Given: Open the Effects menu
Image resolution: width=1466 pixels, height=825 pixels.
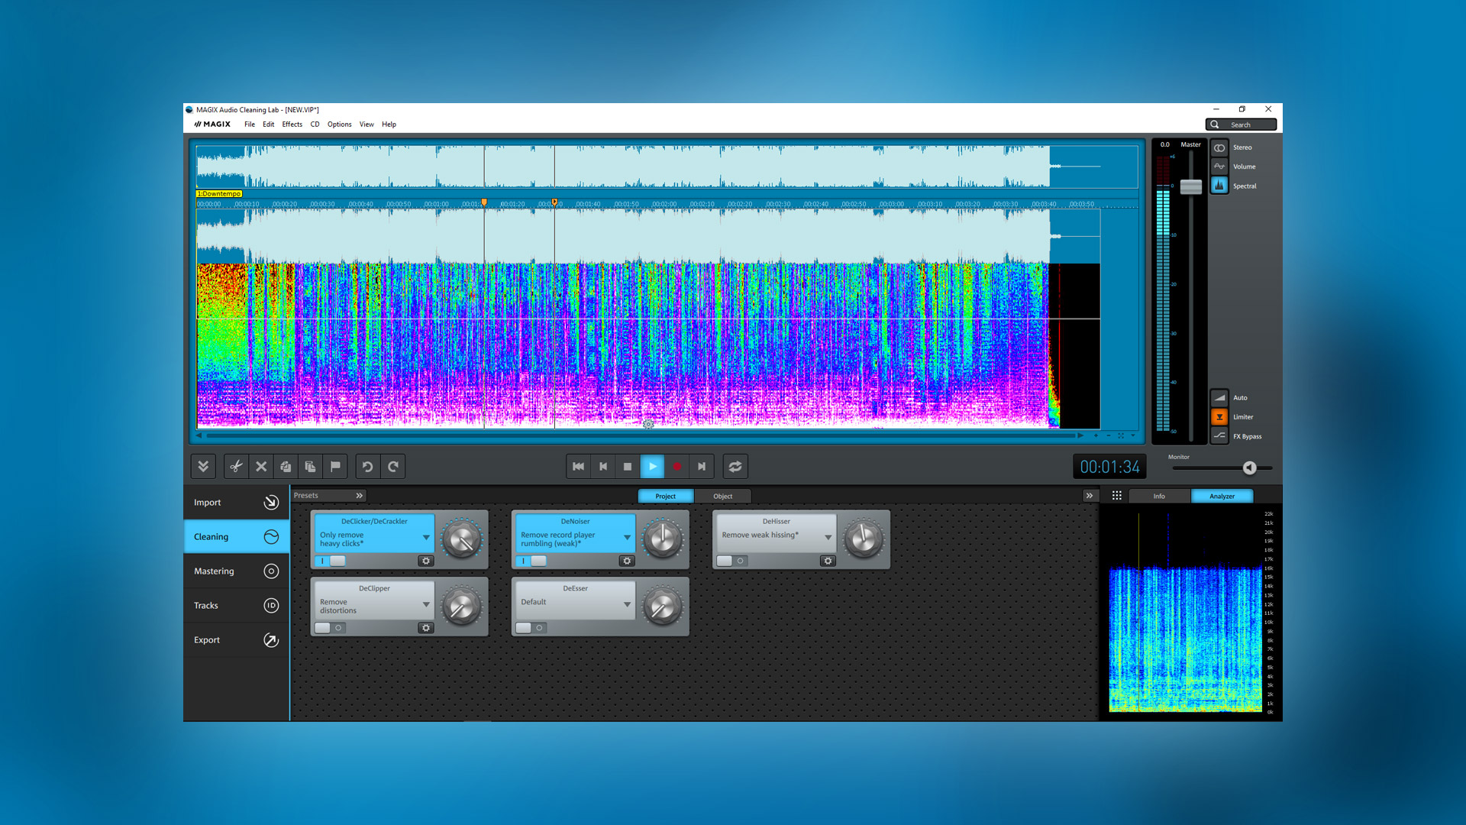Looking at the screenshot, I should pos(292,125).
